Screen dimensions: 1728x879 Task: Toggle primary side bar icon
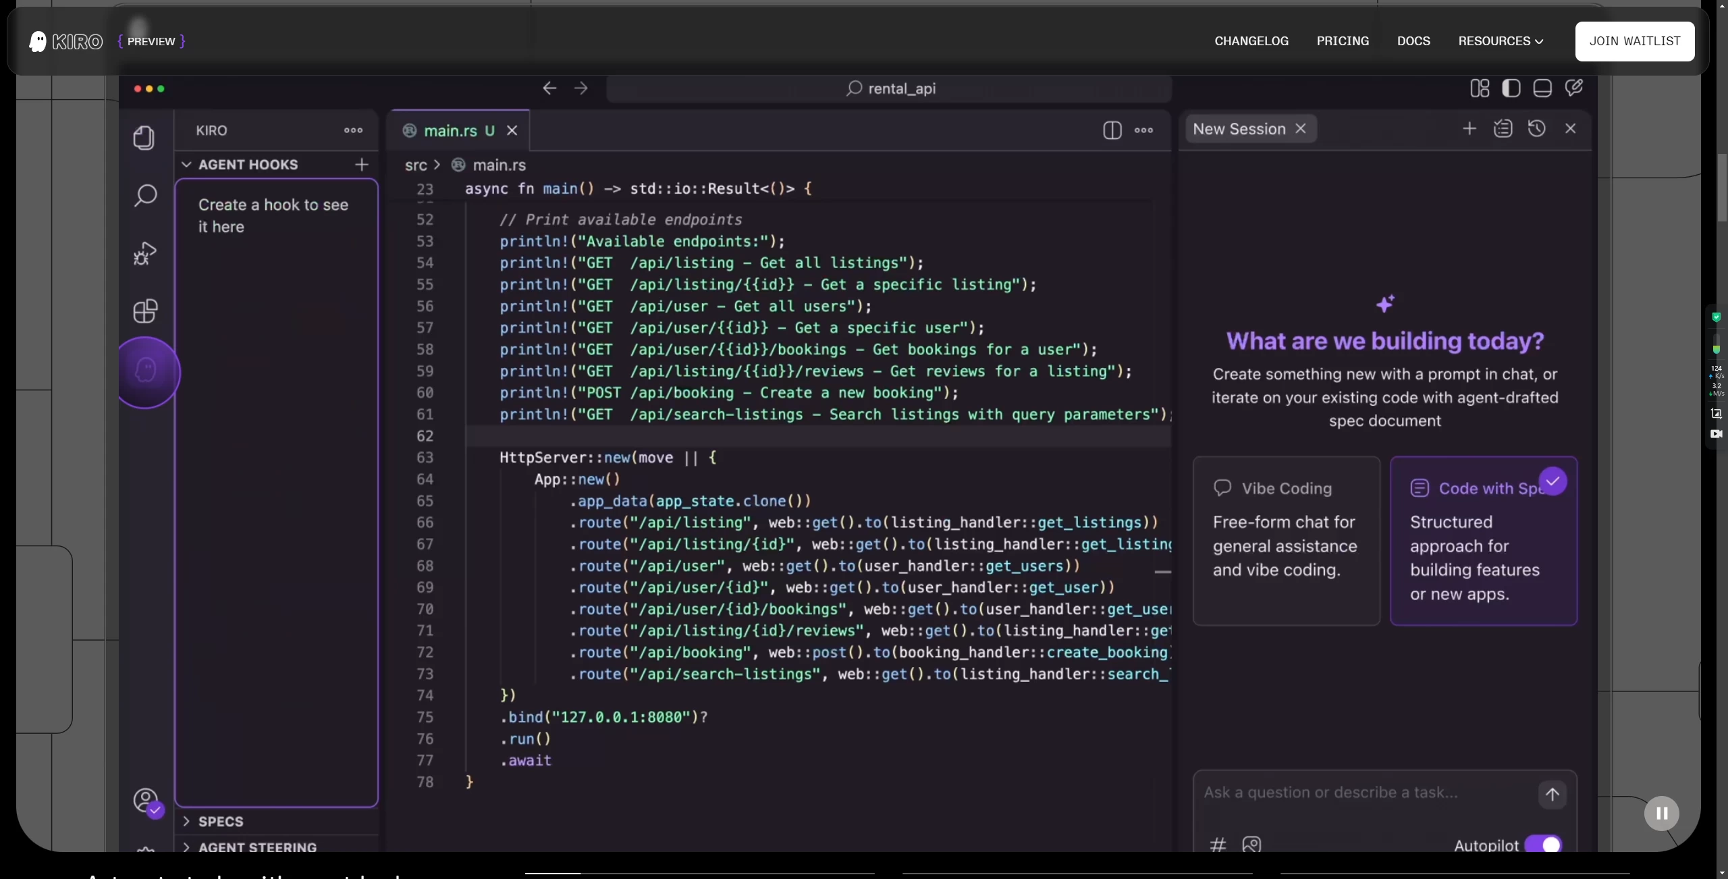click(1511, 88)
